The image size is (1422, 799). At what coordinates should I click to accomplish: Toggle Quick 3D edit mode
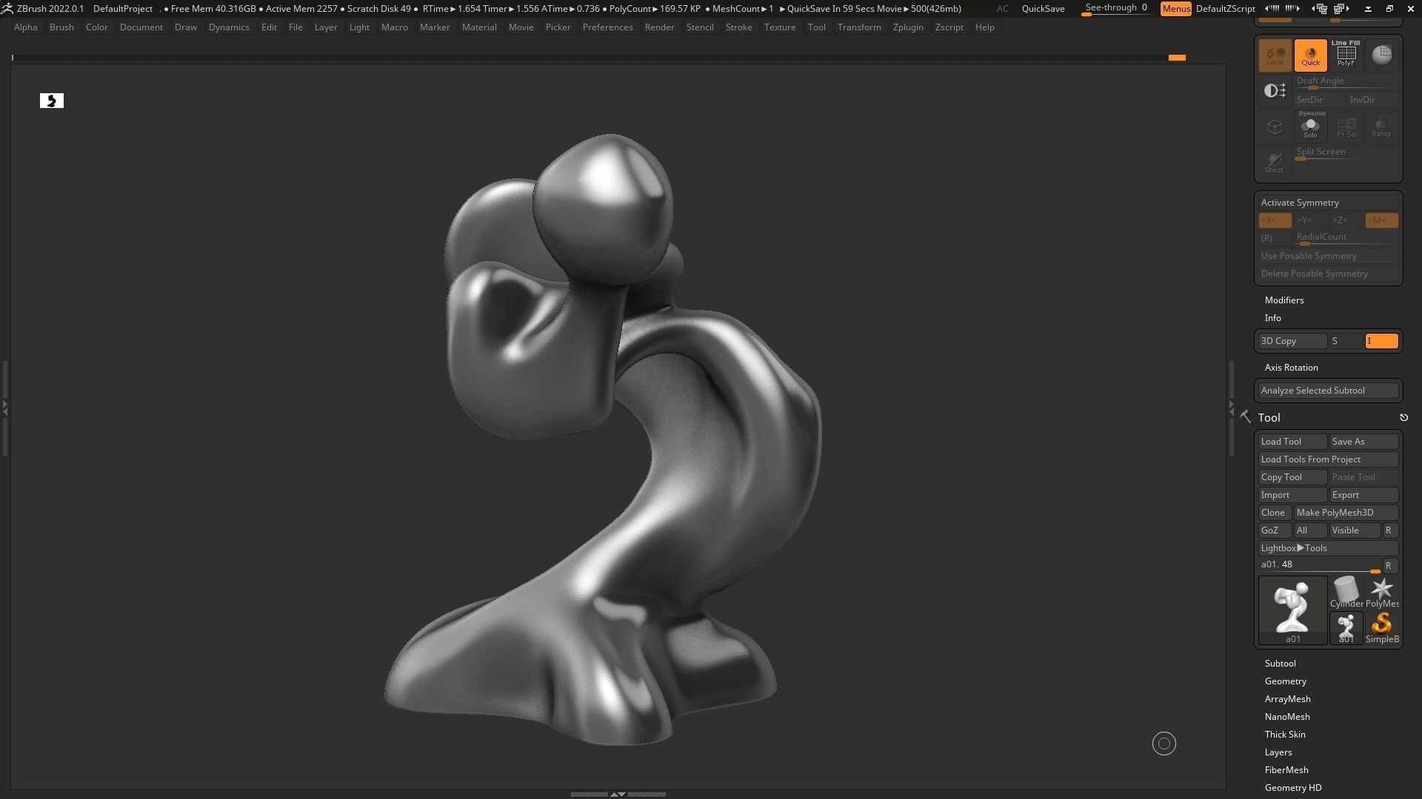coord(1310,55)
